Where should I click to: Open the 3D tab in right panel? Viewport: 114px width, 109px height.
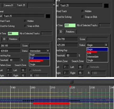pos(61,32)
